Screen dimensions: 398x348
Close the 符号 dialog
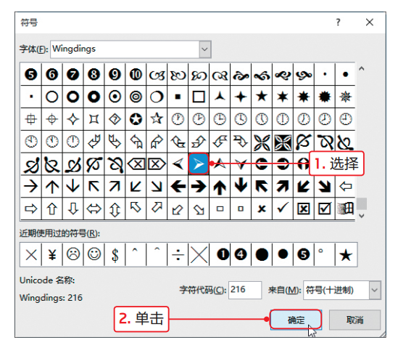point(370,22)
